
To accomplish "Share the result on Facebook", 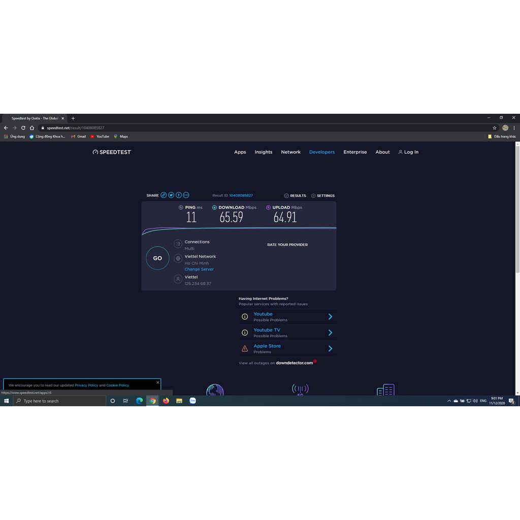I will coord(179,195).
